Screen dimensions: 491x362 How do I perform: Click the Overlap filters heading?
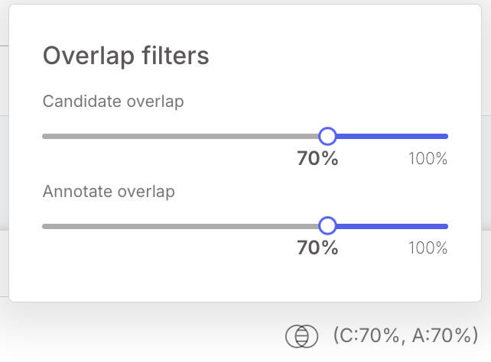point(126,56)
